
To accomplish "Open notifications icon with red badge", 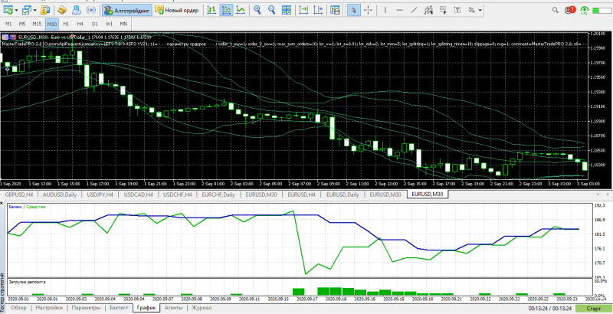I will click(569, 10).
